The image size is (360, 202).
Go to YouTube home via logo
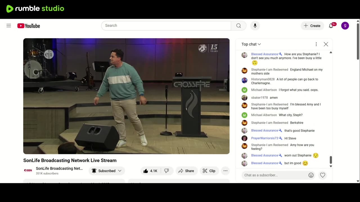tap(29, 26)
